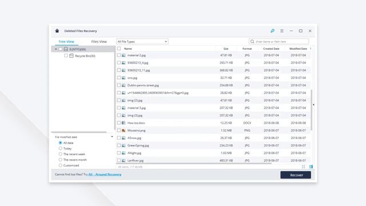Tick the checkbox for Moutains.png
The width and height of the screenshot is (366, 206).
click(x=119, y=130)
